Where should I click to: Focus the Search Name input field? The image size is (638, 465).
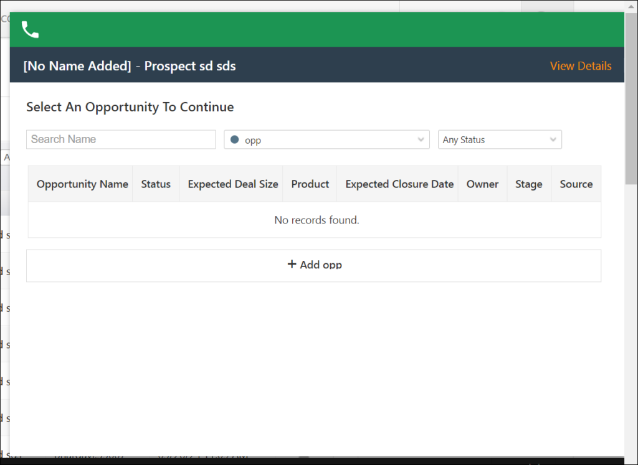pos(121,139)
